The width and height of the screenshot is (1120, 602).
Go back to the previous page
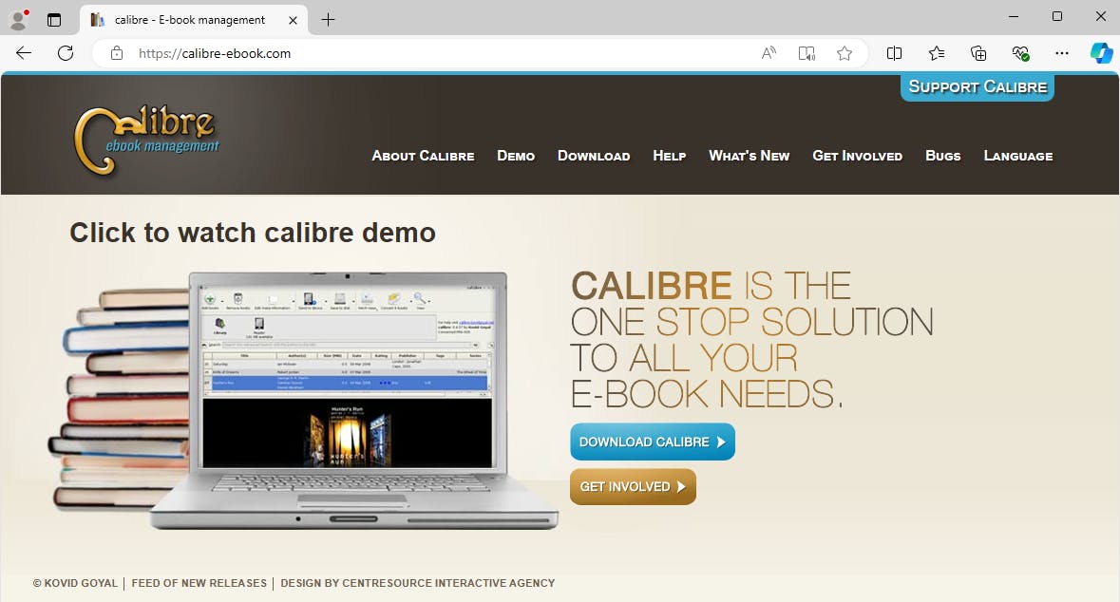pos(24,53)
